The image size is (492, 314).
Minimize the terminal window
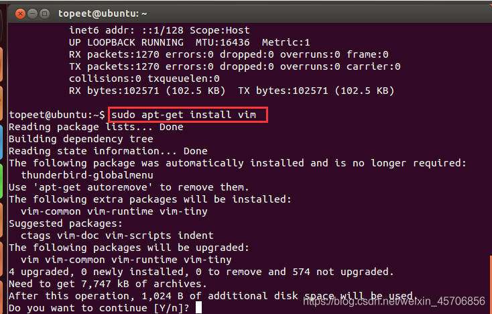point(33,13)
